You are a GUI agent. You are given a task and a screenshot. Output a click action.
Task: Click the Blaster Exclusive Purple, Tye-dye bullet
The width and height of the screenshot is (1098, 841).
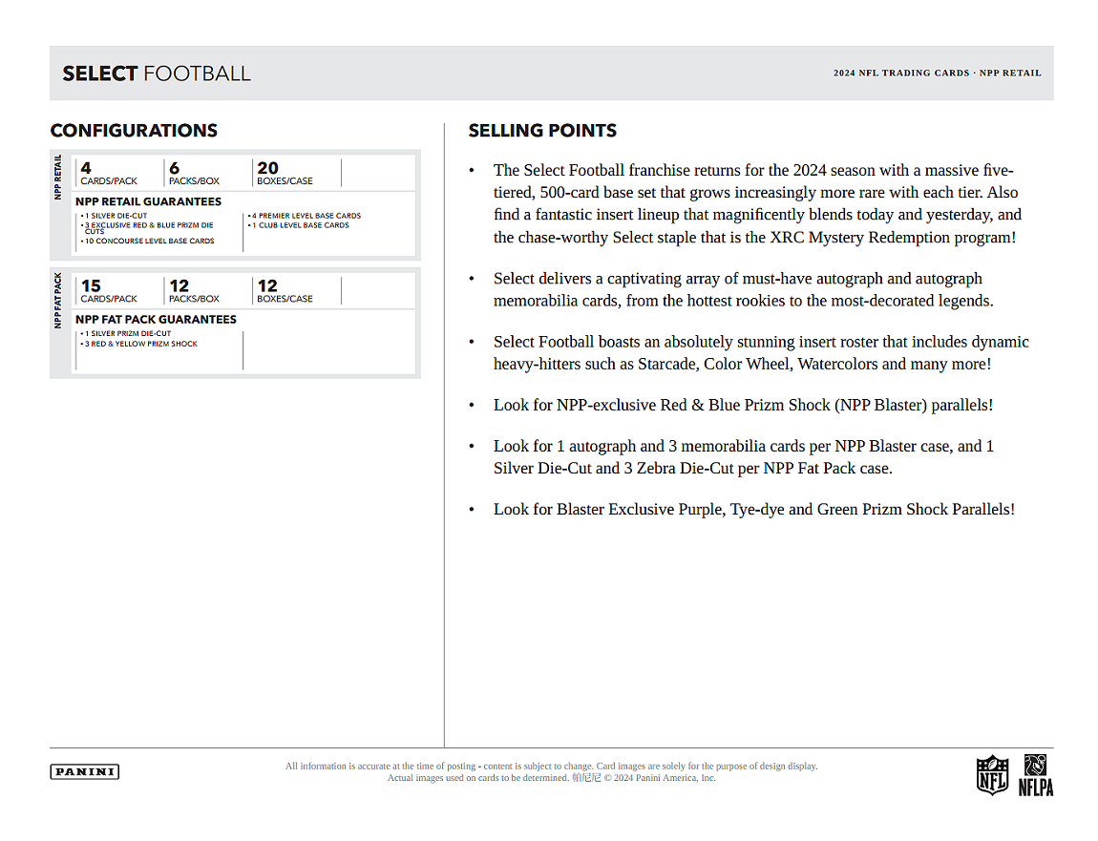753,510
